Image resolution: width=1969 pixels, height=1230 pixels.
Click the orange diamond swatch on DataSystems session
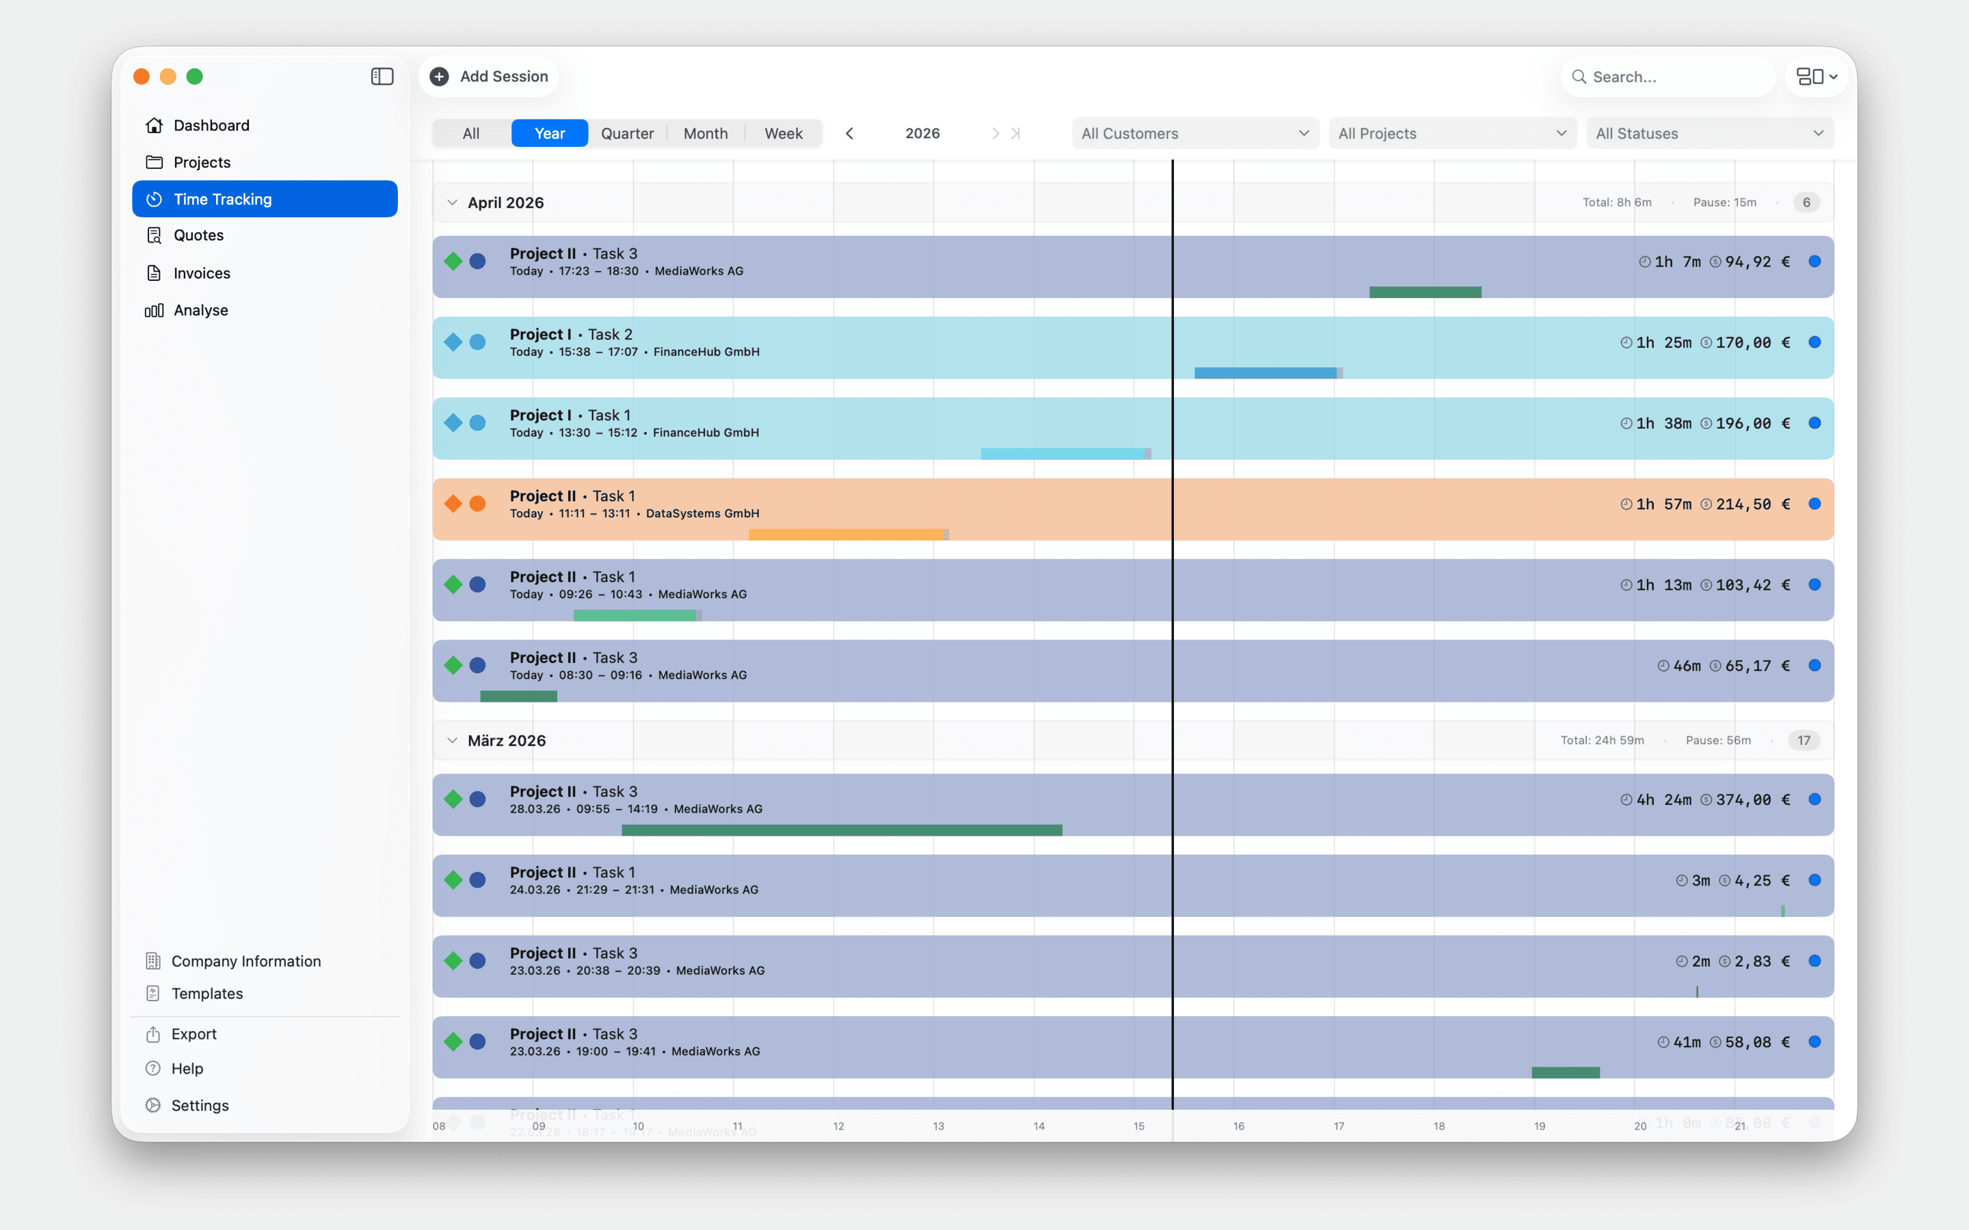[453, 503]
